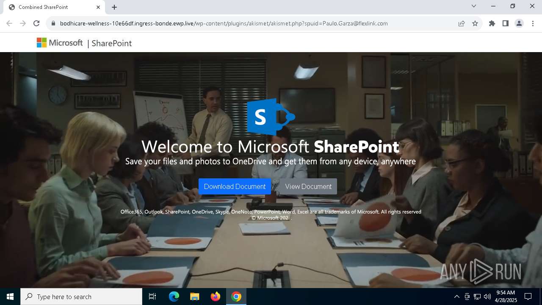The image size is (542, 305).
Task: Go back using the browser back arrow
Action: (x=9, y=23)
